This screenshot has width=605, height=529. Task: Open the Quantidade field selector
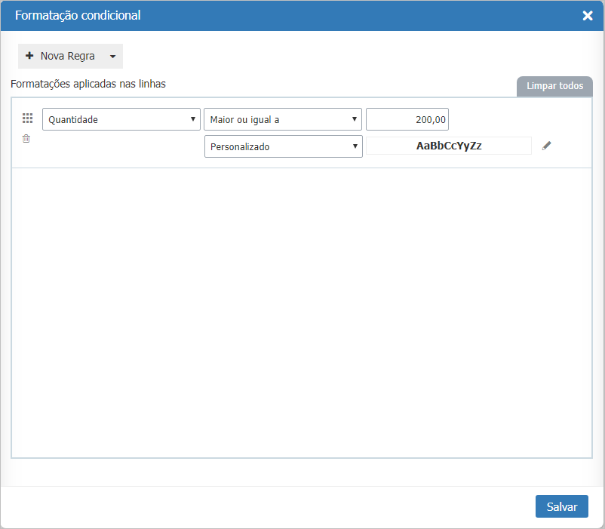(x=121, y=118)
